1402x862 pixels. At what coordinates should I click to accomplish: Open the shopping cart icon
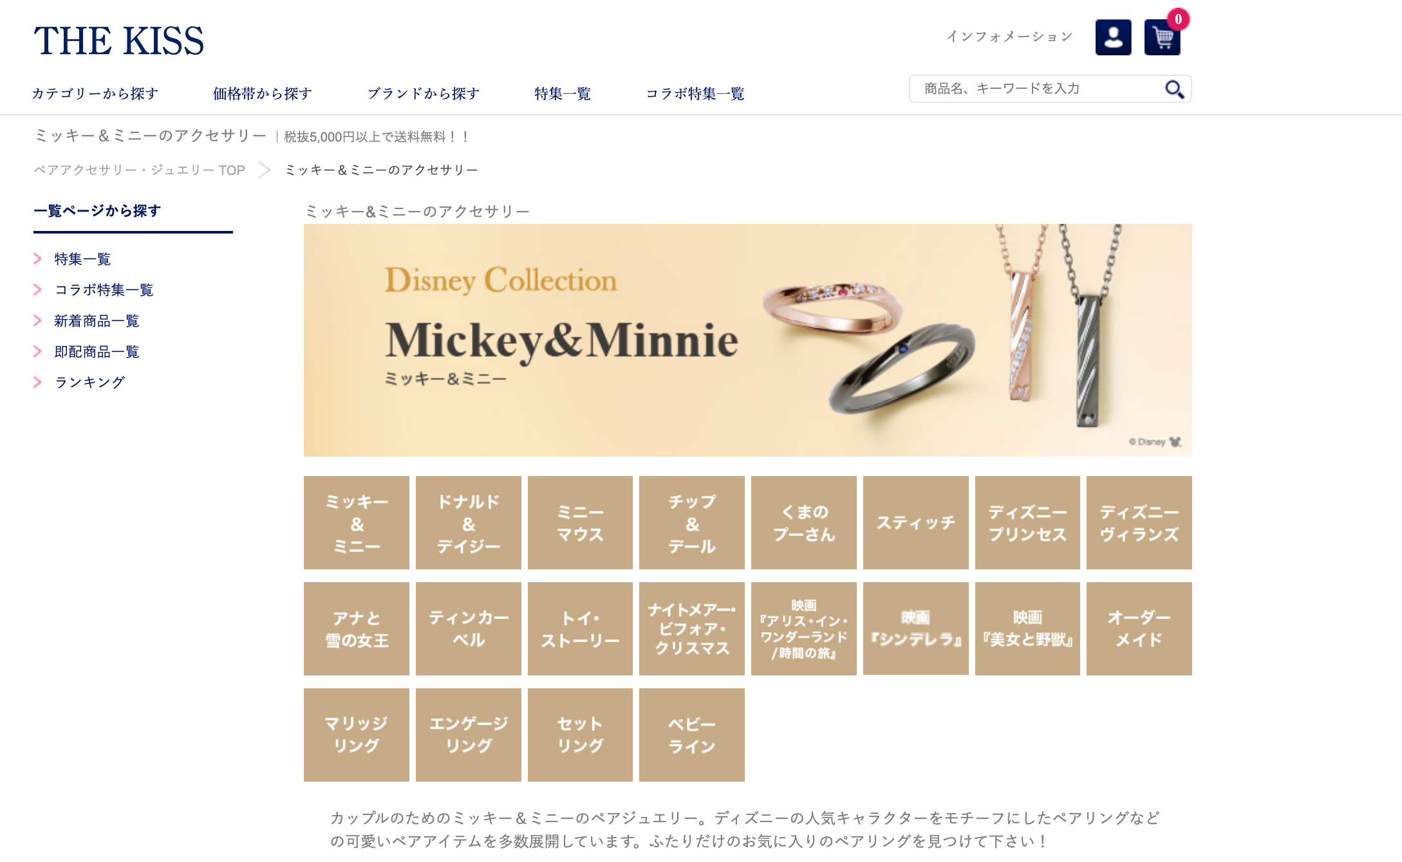point(1162,37)
